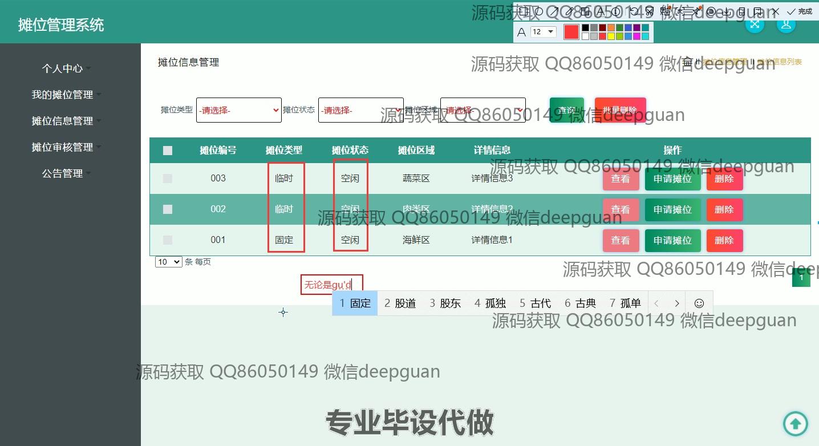Open the 摊位类型 dropdown
The width and height of the screenshot is (819, 446).
[238, 110]
